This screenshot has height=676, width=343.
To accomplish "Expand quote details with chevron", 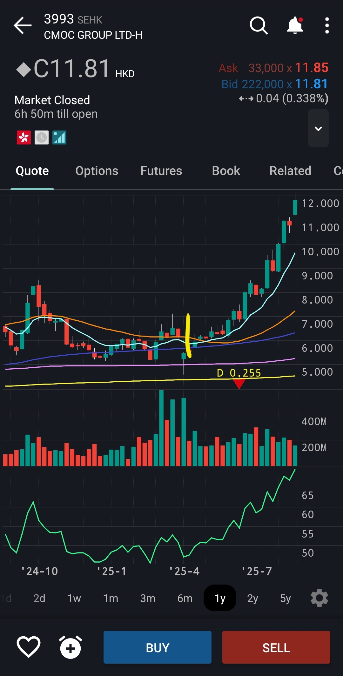I will [318, 128].
